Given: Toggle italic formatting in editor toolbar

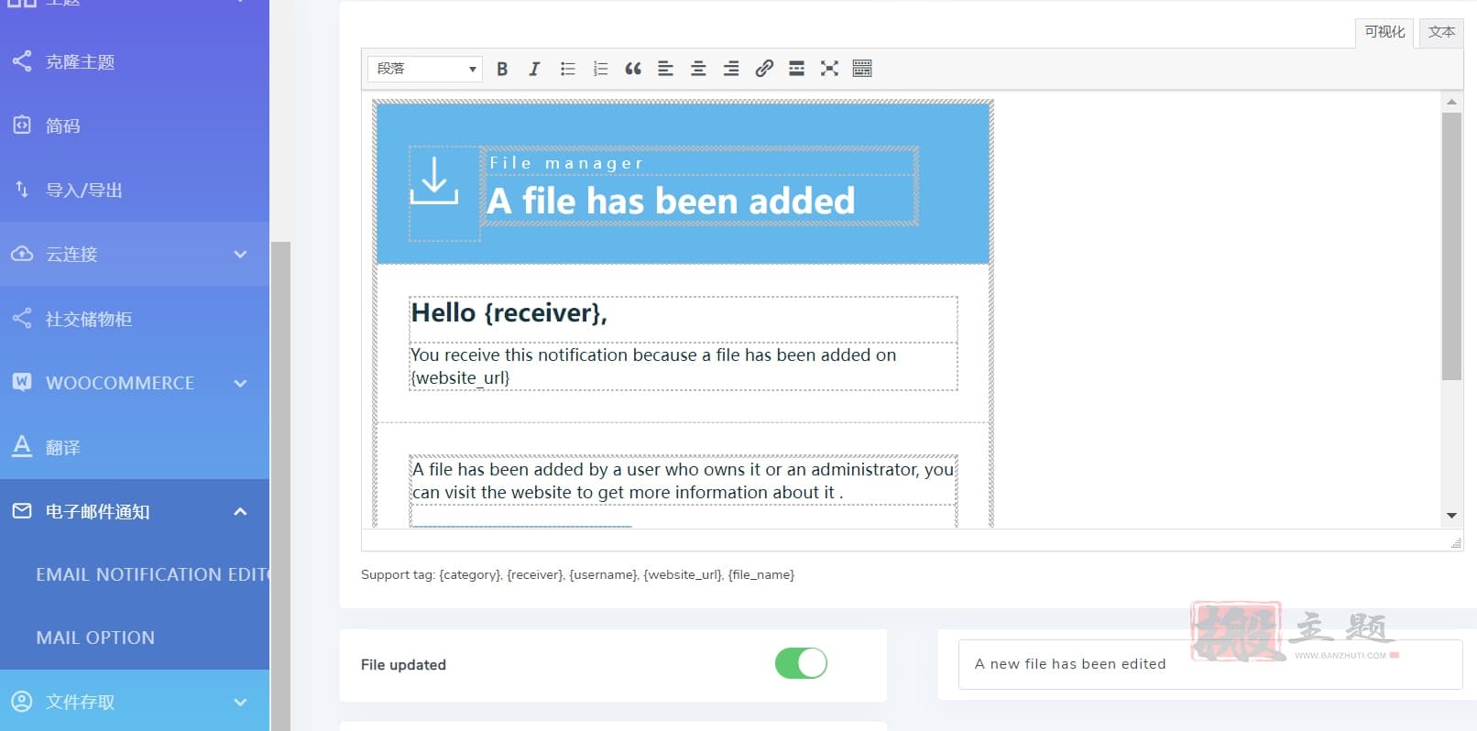Looking at the screenshot, I should point(534,69).
